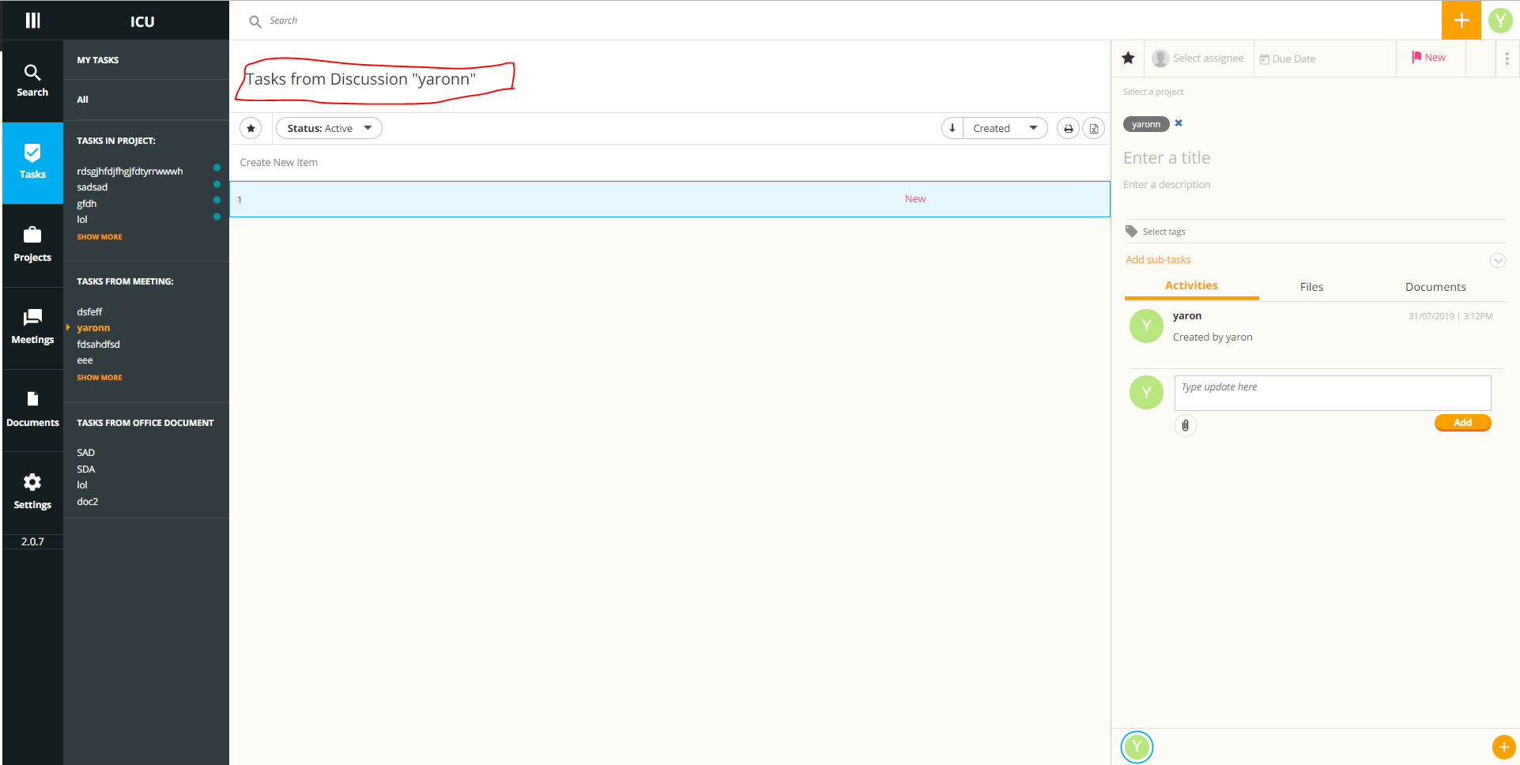Open the New status flag dropdown

click(x=1429, y=57)
